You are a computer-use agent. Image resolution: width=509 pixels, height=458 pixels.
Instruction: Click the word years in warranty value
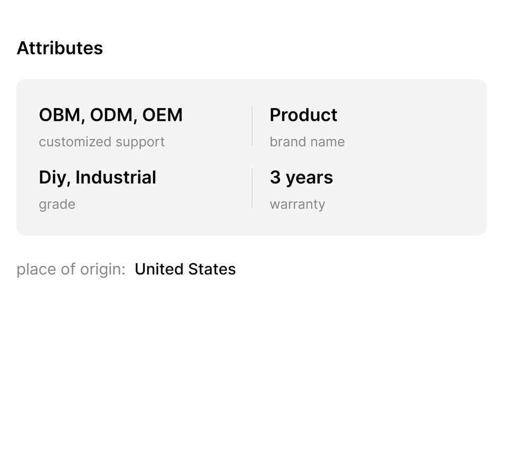point(309,178)
